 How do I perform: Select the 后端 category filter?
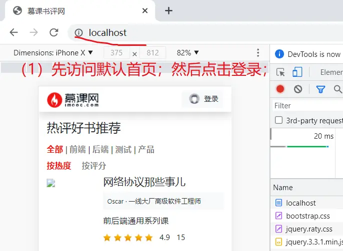click(x=100, y=150)
